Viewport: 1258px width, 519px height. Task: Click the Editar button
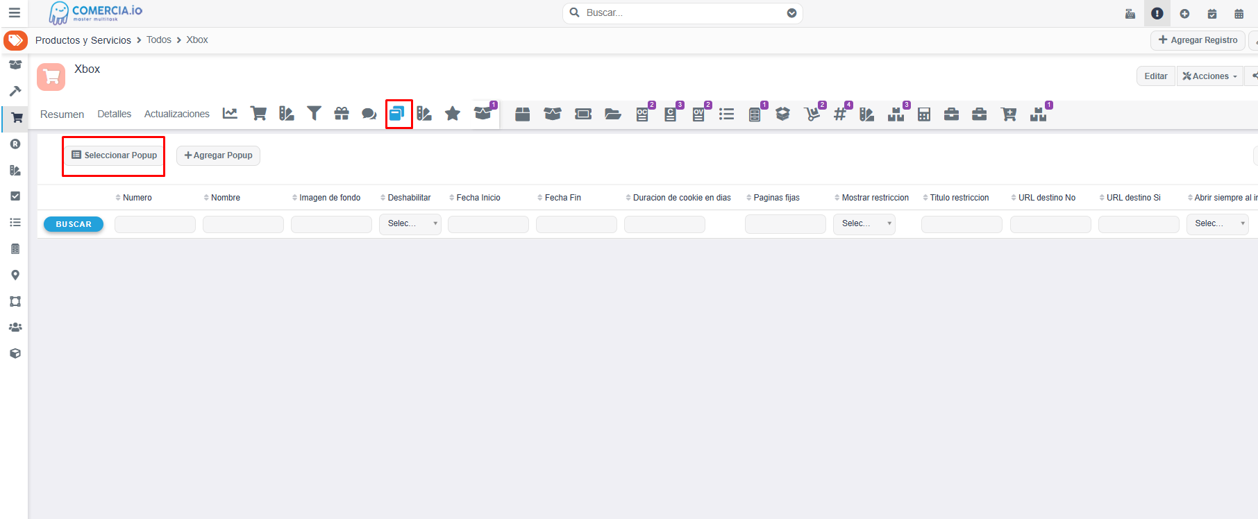(1156, 76)
